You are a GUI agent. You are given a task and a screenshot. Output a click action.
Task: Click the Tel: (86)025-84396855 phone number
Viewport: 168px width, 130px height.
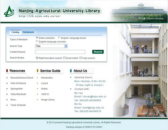pyautogui.click(x=88, y=100)
